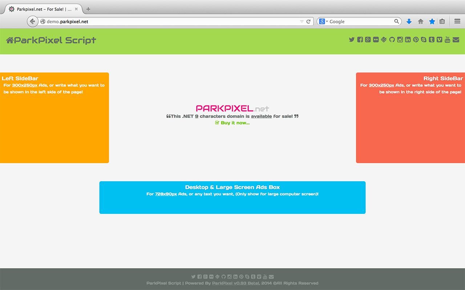The image size is (465, 290).
Task: Click the ParkPixel Script home logo
Action: [x=51, y=40]
